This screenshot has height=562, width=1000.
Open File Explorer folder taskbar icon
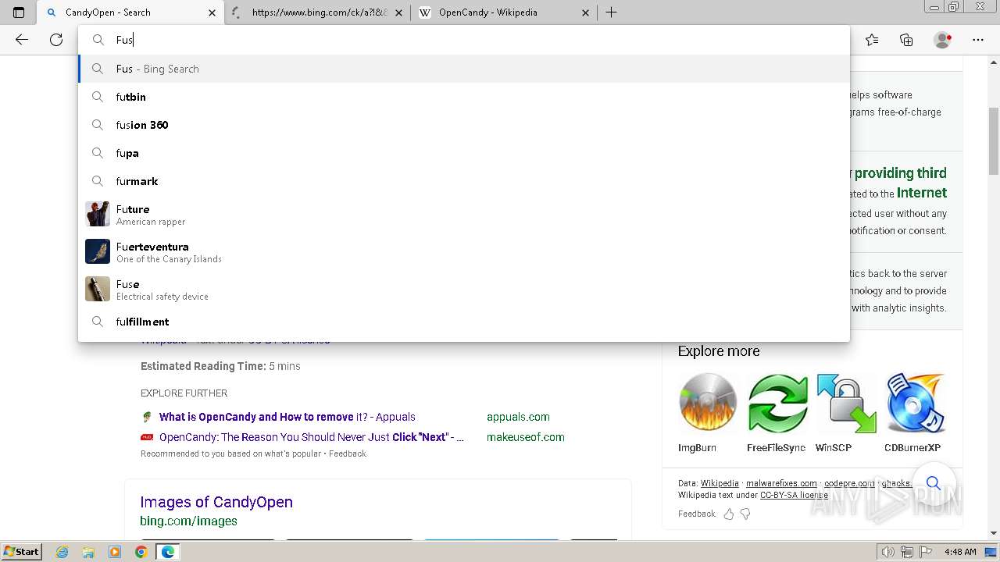tap(88, 552)
